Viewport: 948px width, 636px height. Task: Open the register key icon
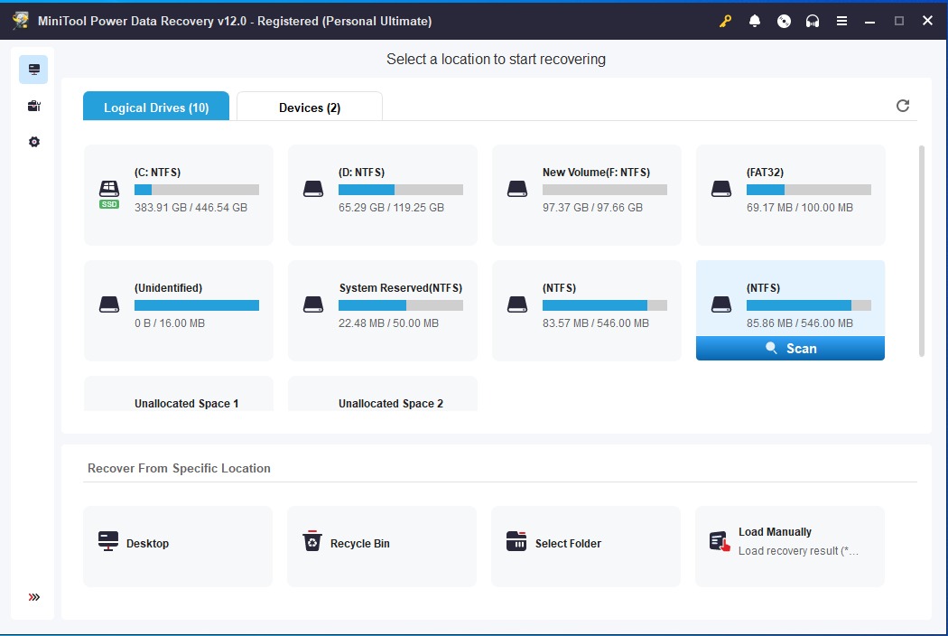[x=725, y=21]
